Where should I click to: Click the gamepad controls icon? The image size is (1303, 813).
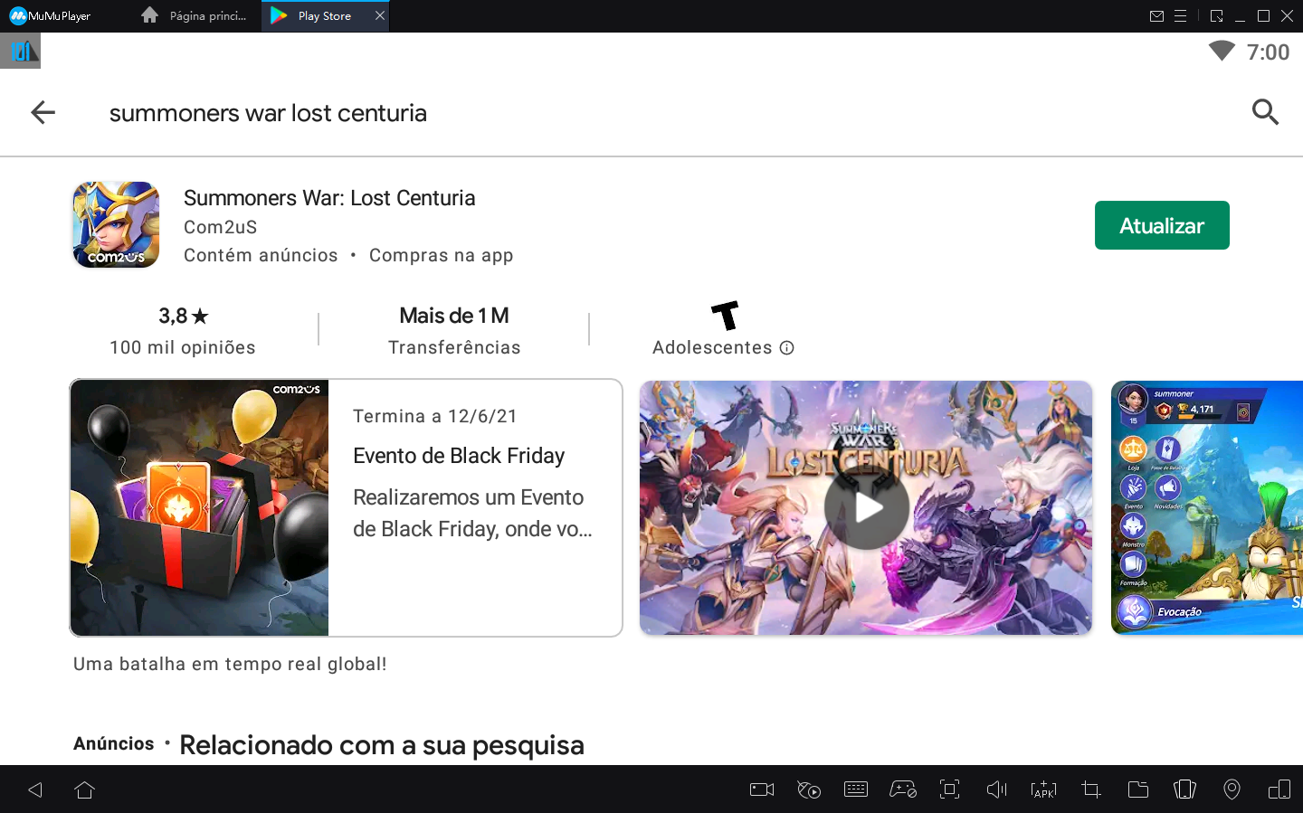tap(903, 789)
